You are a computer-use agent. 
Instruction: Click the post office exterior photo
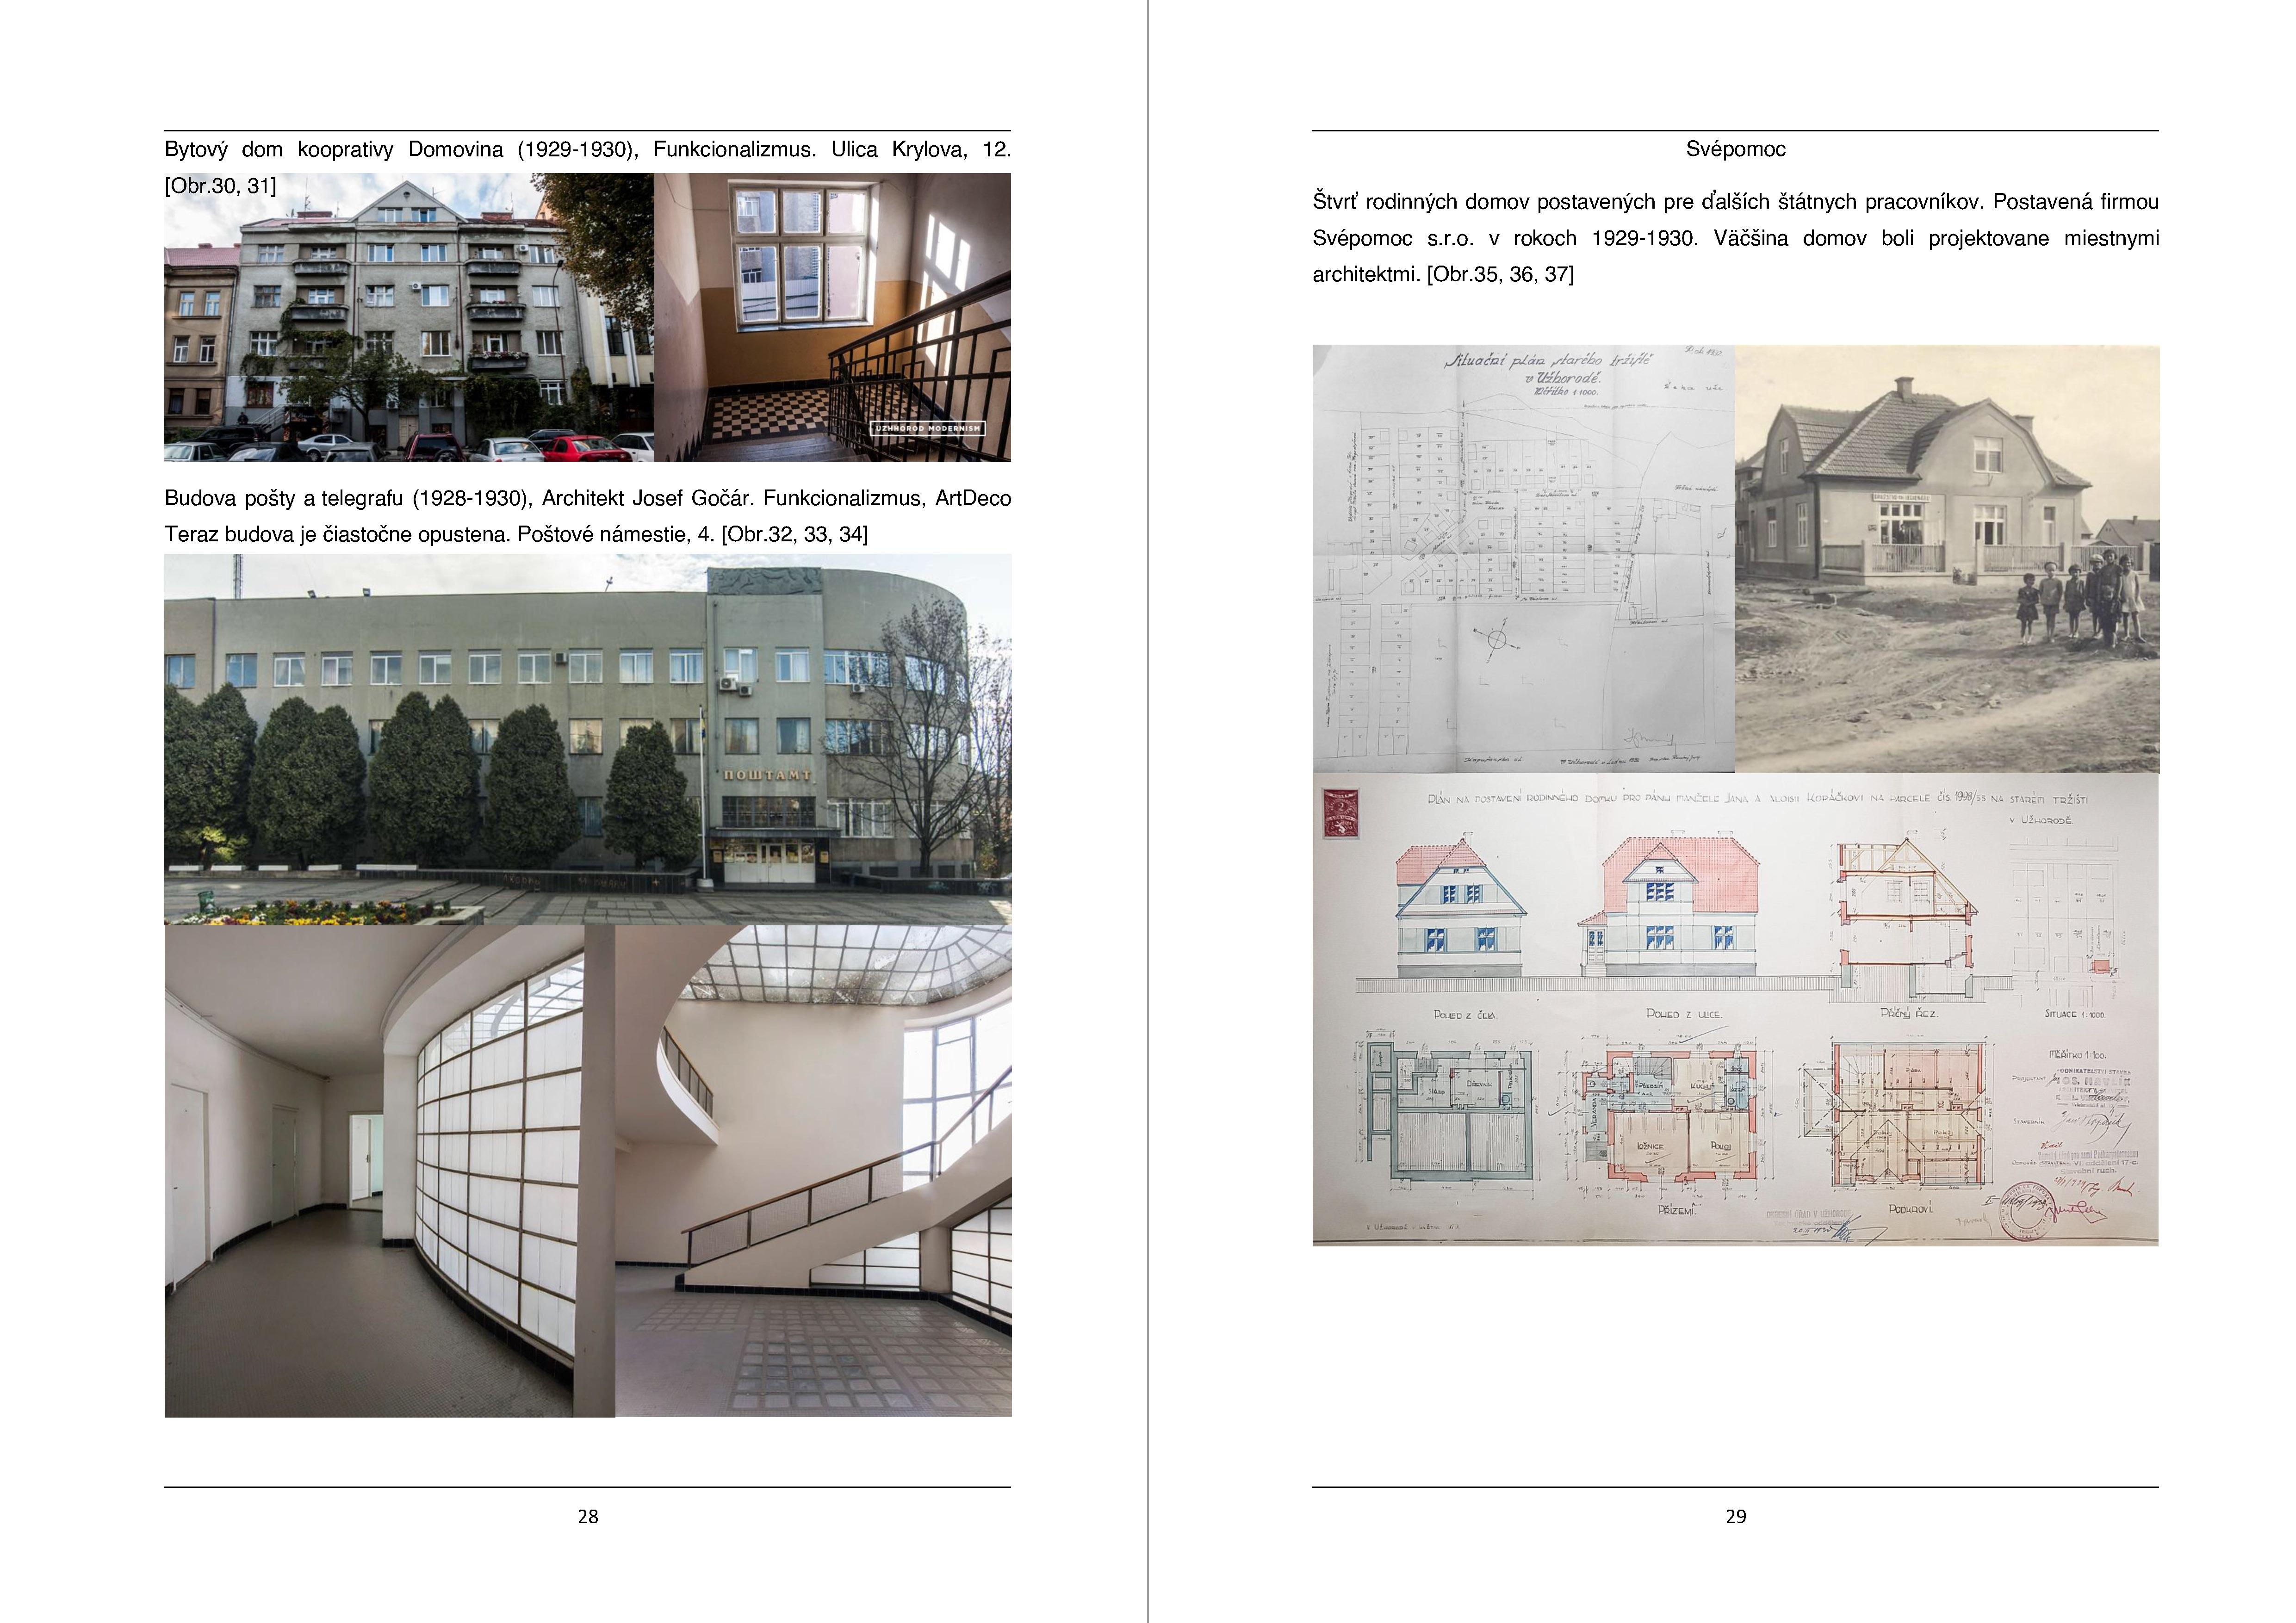(x=587, y=739)
